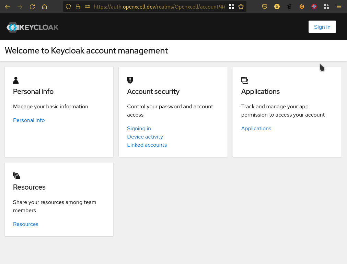Open the Personal info link

tap(29, 120)
